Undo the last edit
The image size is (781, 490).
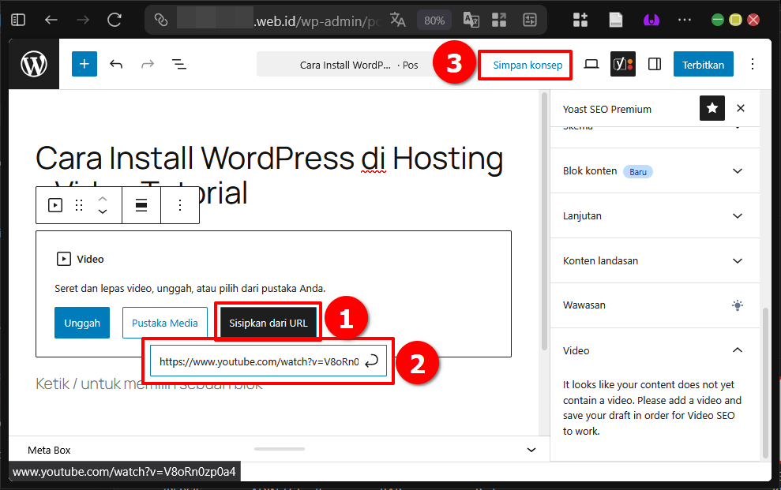pyautogui.click(x=116, y=64)
